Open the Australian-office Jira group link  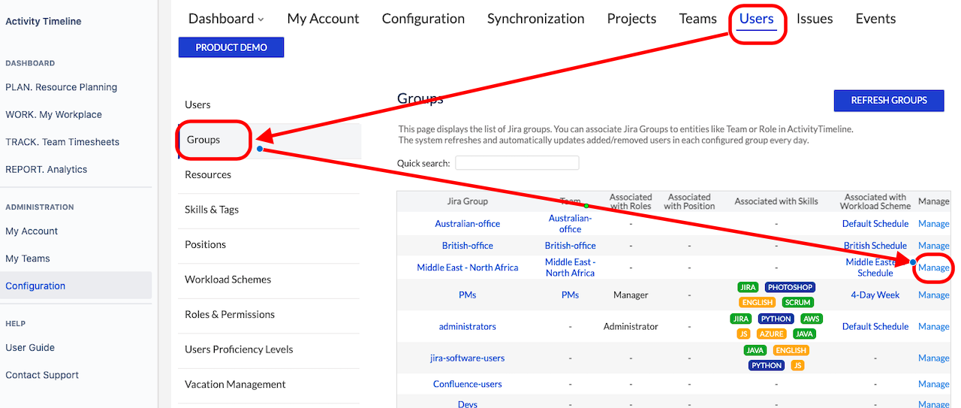point(467,224)
